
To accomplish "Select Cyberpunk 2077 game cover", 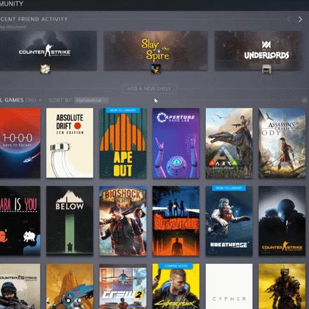I will tap(176, 286).
